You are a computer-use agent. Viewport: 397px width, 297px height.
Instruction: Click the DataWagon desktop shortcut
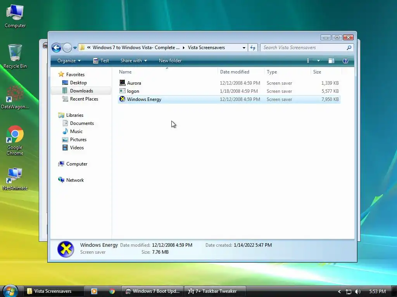(x=15, y=97)
